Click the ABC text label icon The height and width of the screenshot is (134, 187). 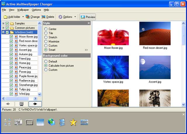tap(84, 122)
